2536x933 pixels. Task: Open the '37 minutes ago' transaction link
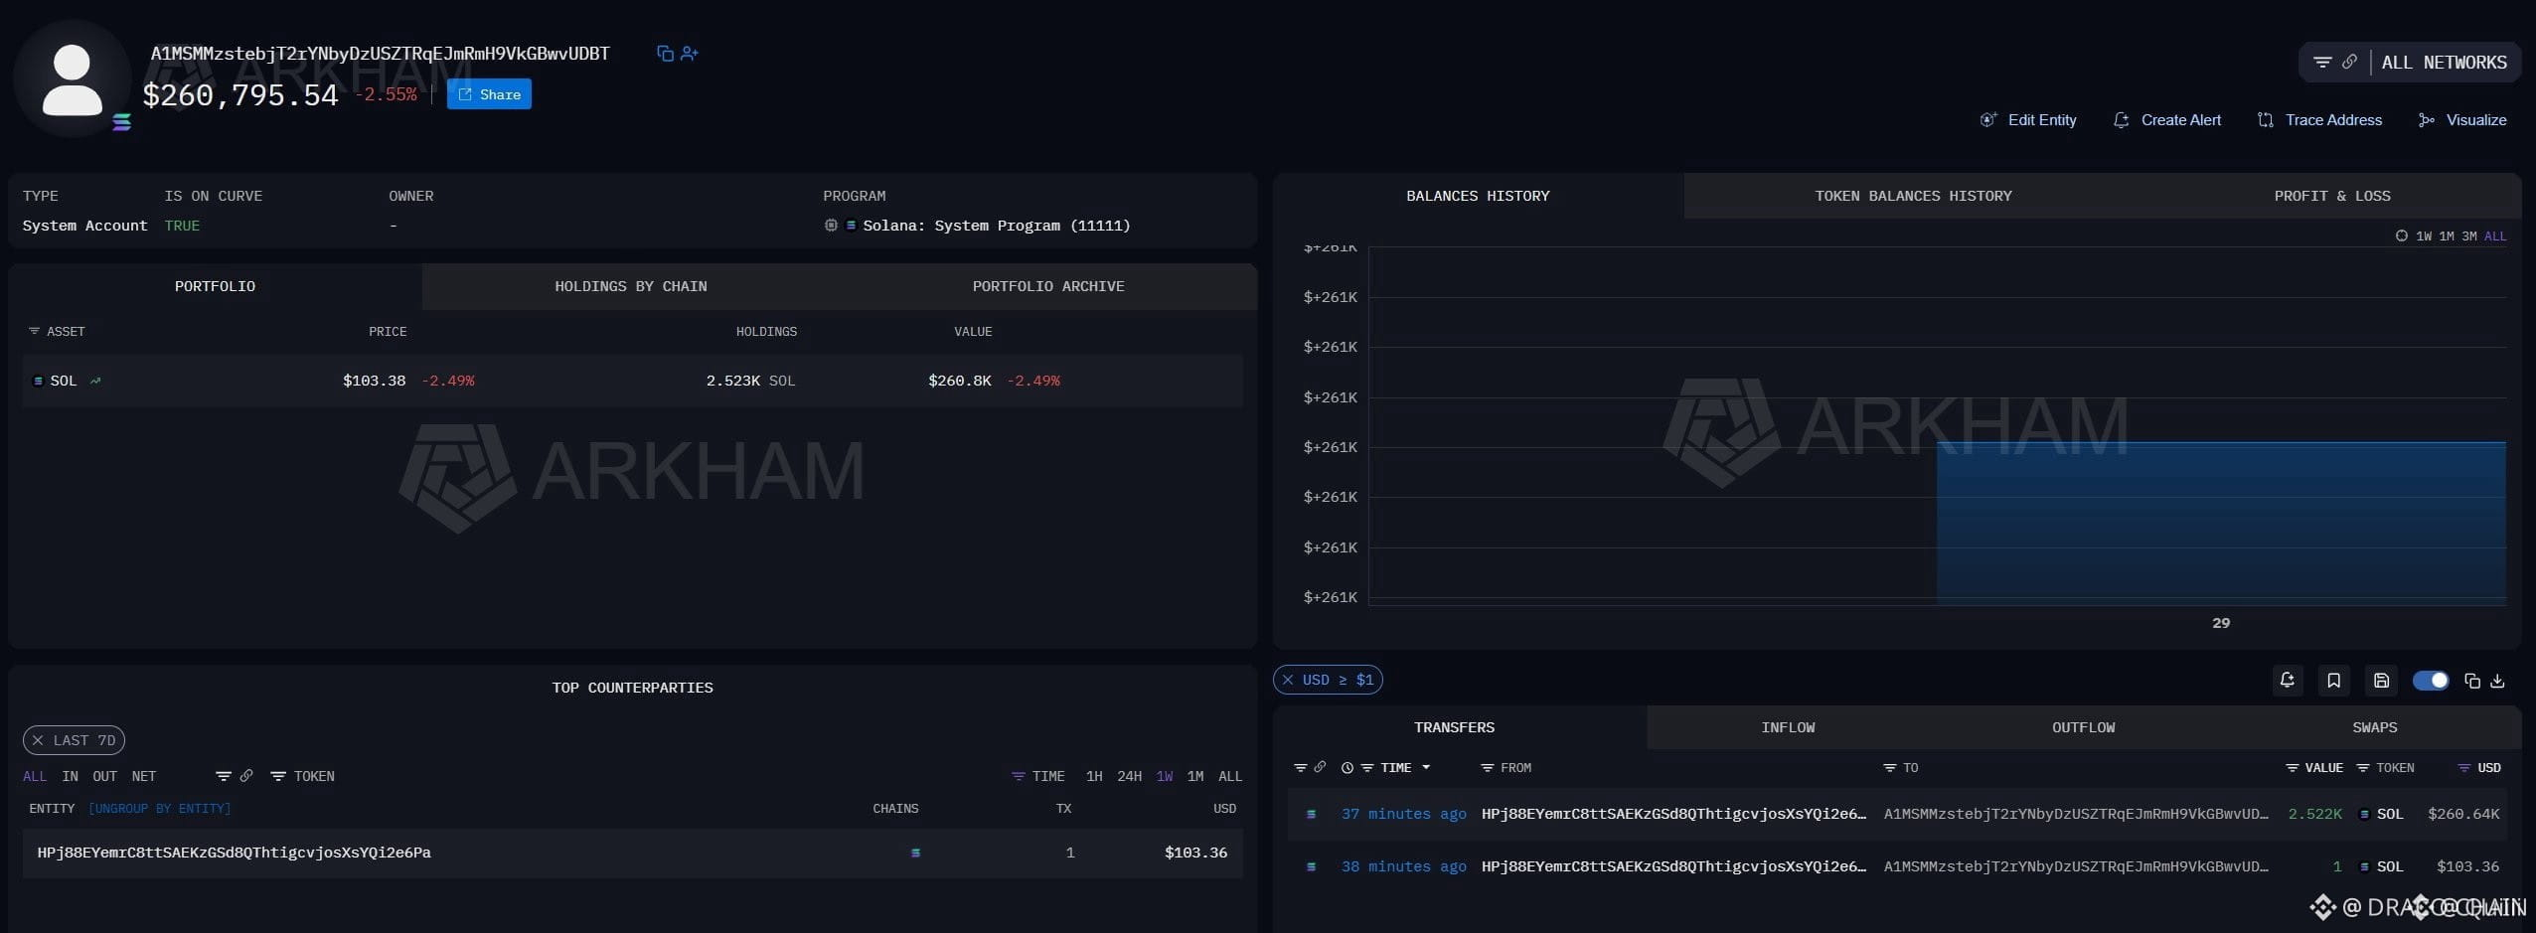(x=1403, y=814)
